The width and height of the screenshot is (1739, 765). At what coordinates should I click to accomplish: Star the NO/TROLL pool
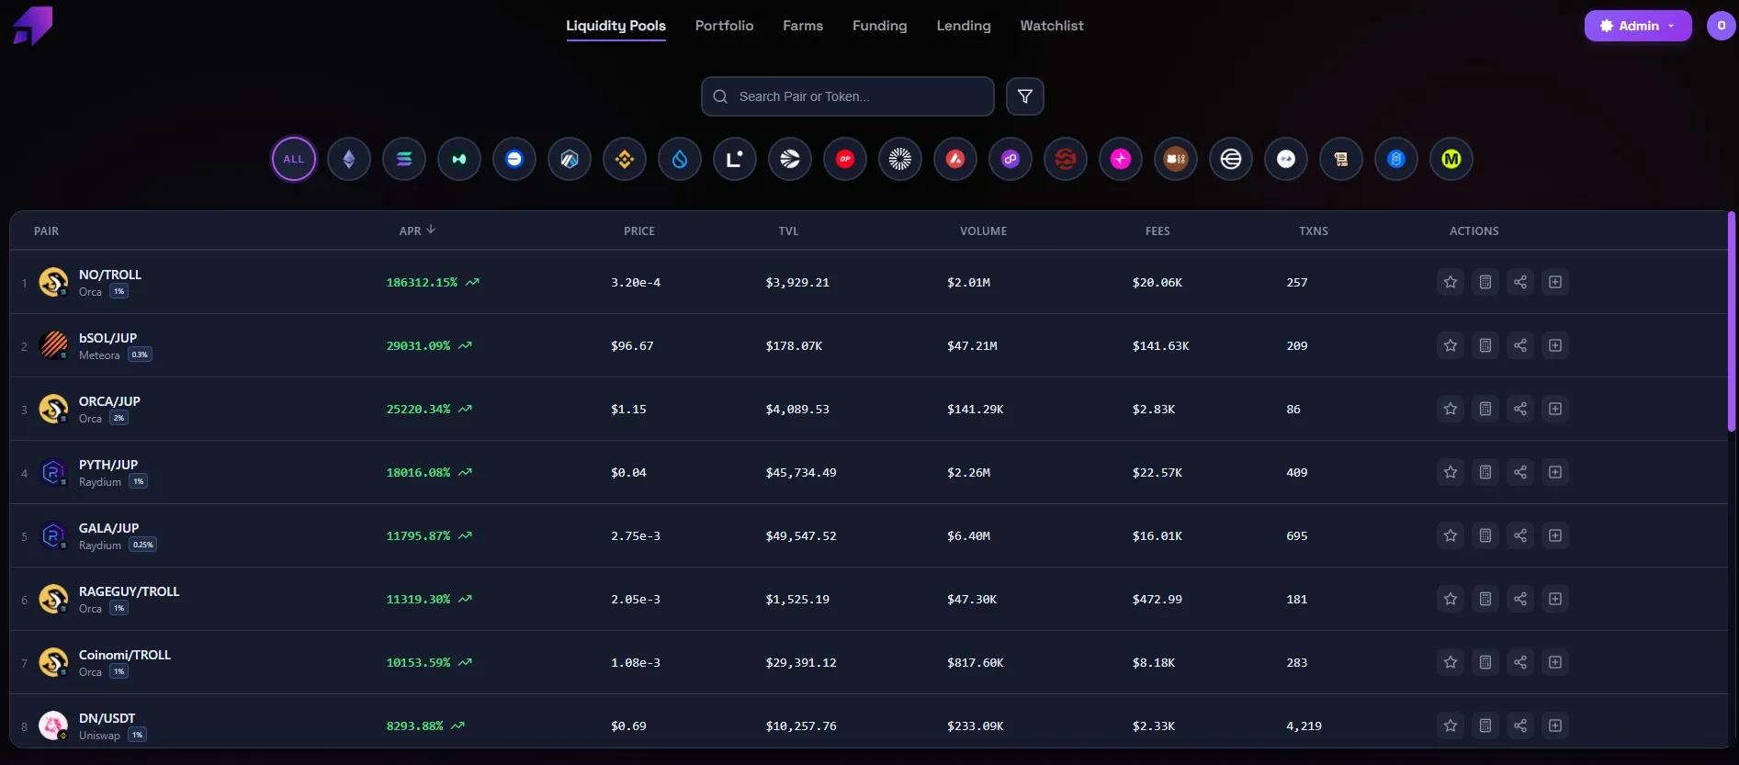tap(1451, 282)
